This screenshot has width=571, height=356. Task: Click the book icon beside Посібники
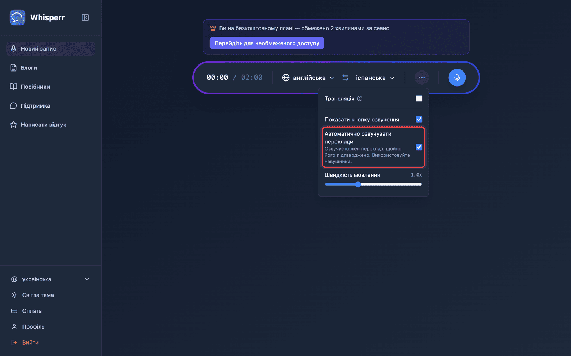(14, 87)
